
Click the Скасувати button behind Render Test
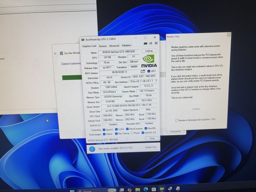(x=175, y=131)
